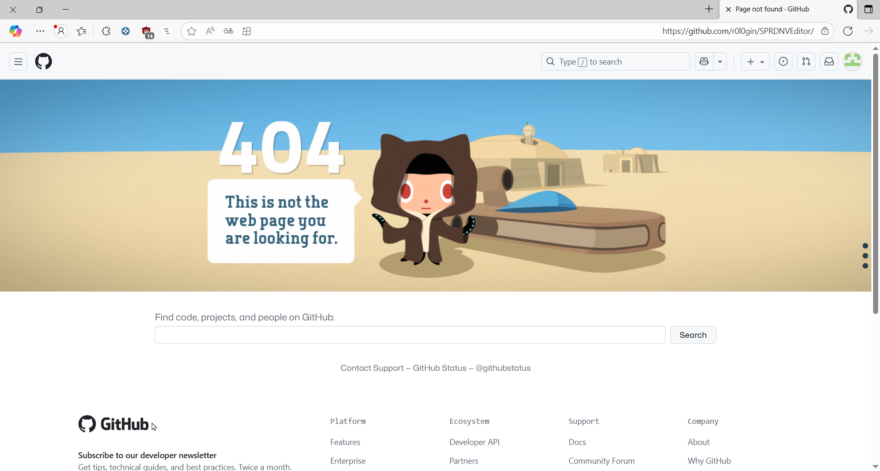The width and height of the screenshot is (880, 471).
Task: Click the vertical scrollbar thumb
Action: [875, 183]
